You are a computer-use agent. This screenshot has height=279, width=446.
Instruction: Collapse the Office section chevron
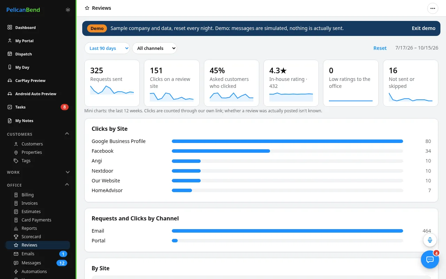click(x=67, y=185)
